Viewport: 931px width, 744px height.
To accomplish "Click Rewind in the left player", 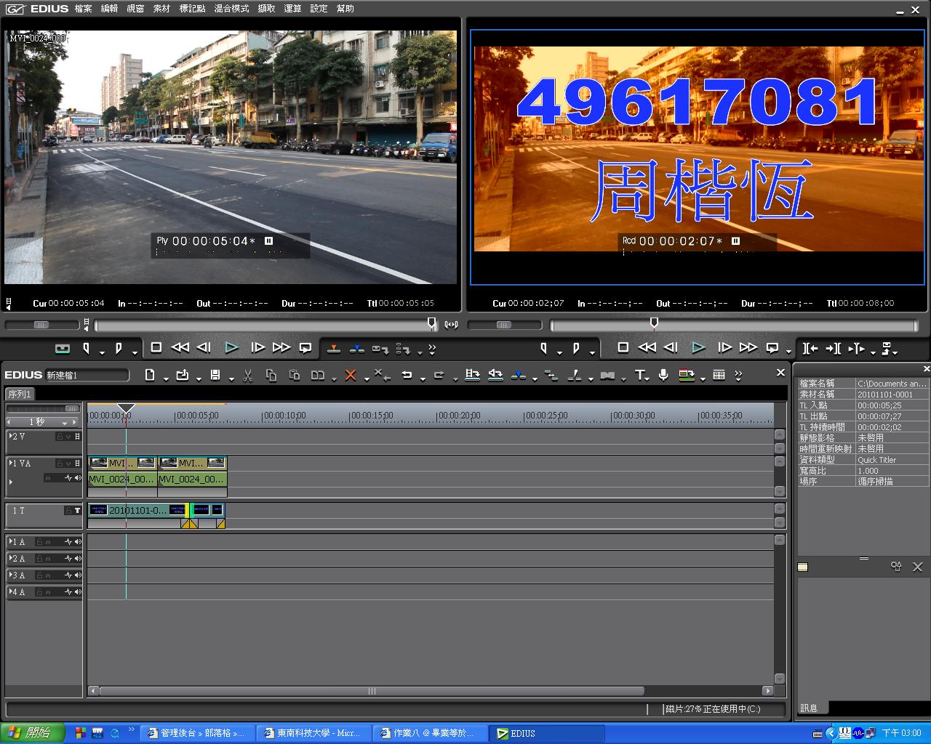I will [180, 348].
